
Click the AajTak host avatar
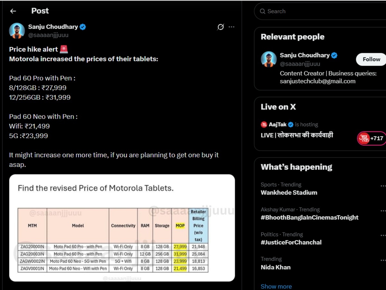[x=264, y=124]
